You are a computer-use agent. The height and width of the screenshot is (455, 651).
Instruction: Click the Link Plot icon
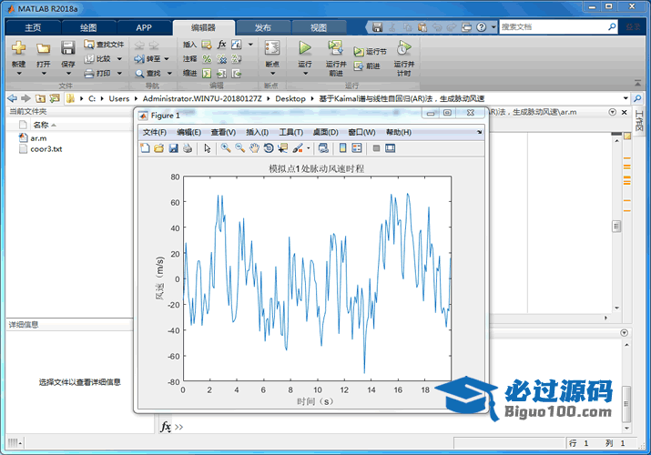323,148
